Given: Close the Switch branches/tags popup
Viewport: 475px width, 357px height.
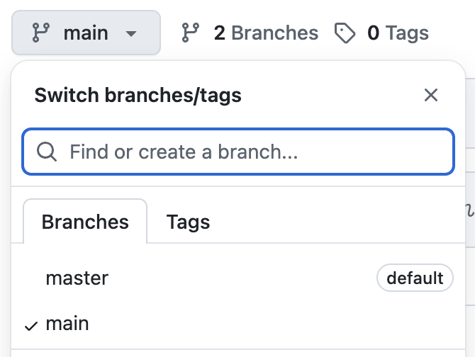Looking at the screenshot, I should point(431,95).
